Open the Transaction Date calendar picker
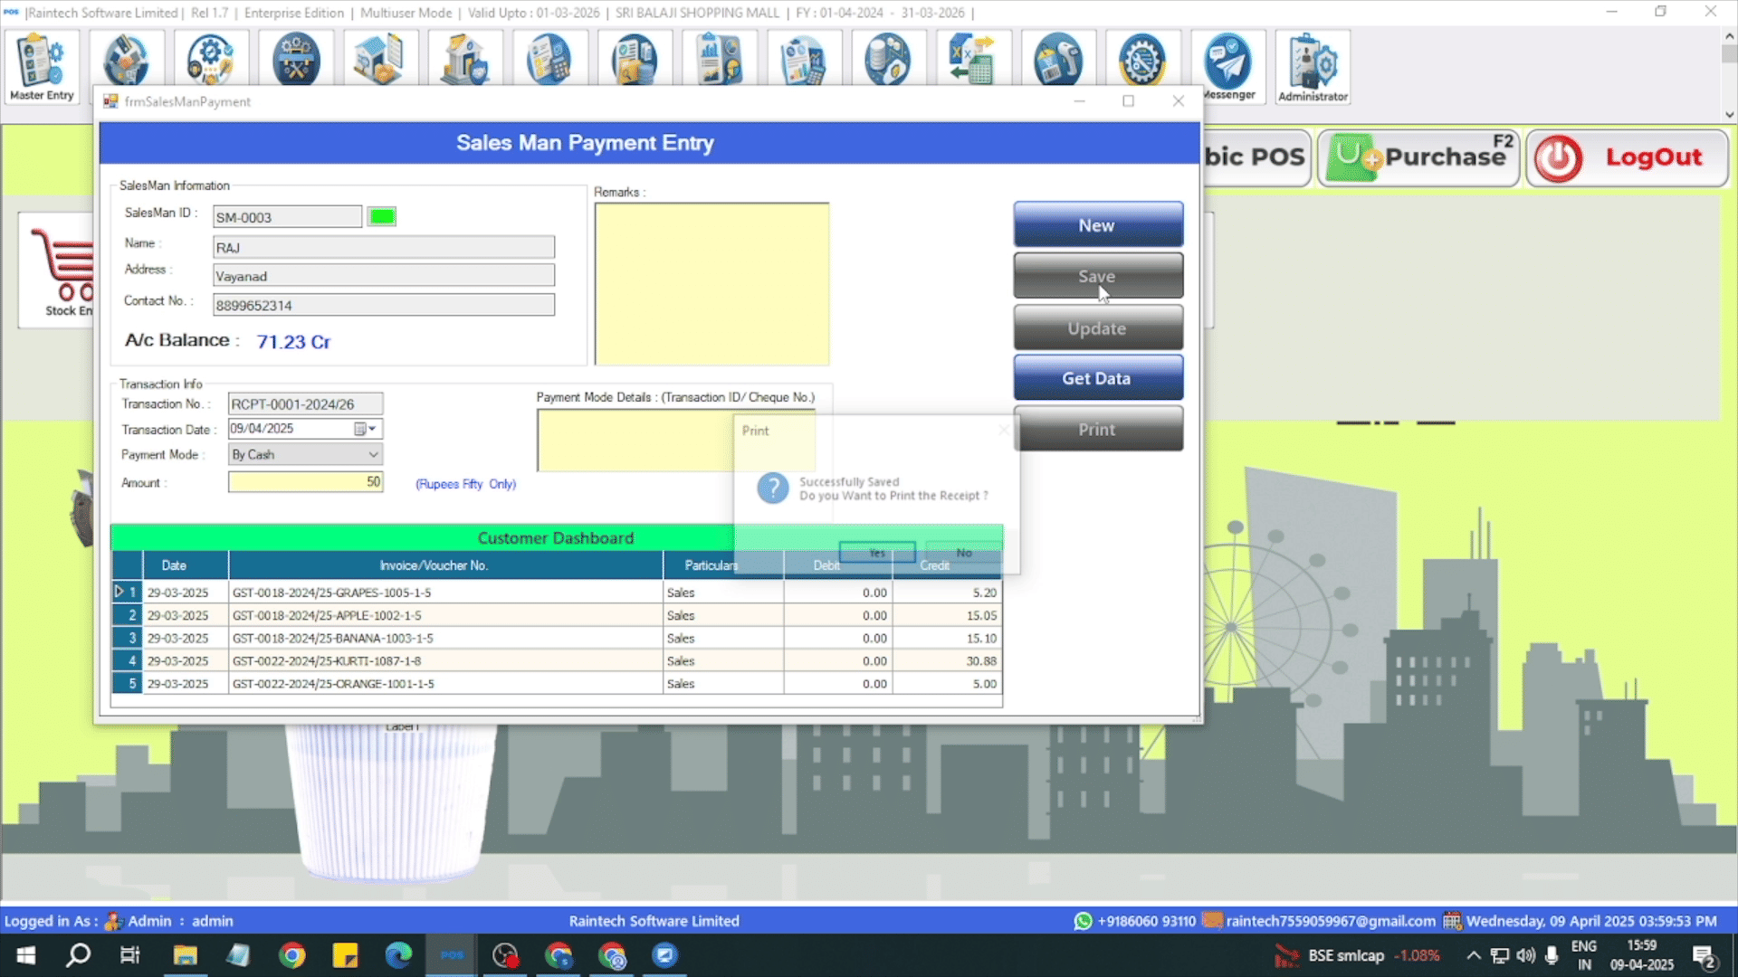The width and height of the screenshot is (1738, 977). (x=364, y=429)
